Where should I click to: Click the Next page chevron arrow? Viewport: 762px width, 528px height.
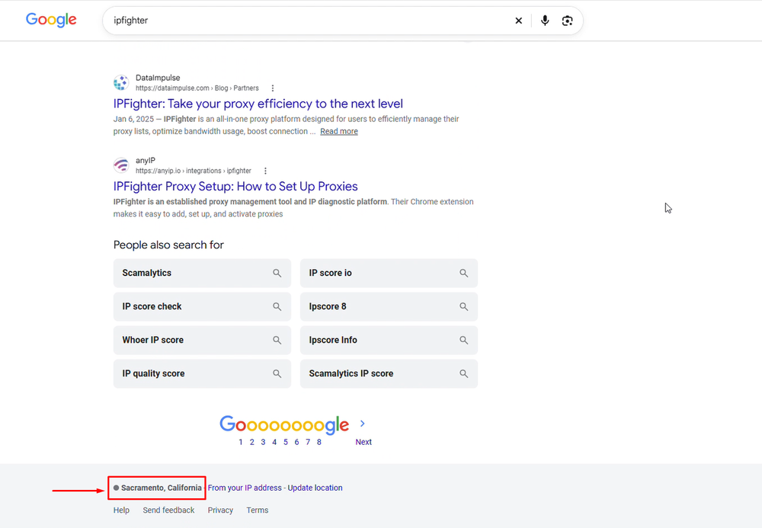coord(363,424)
